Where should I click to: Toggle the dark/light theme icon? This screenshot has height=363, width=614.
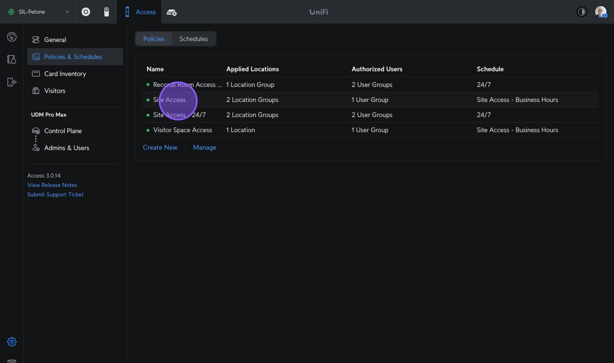tap(582, 12)
